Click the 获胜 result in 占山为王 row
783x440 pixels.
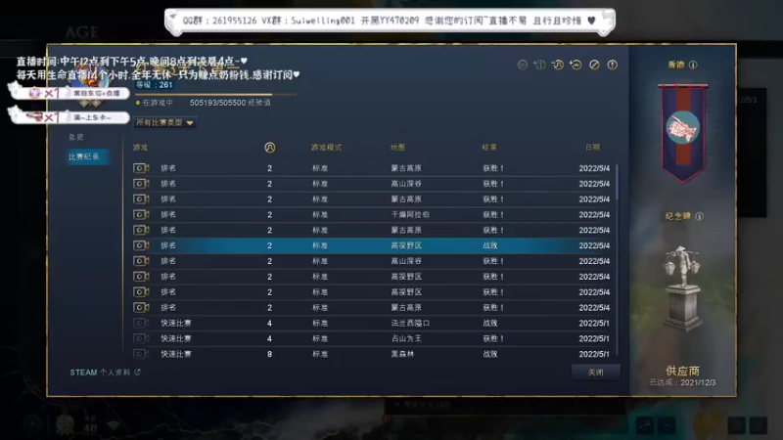pyautogui.click(x=493, y=338)
